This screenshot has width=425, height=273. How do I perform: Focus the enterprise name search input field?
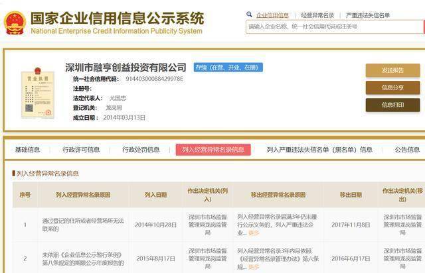point(335,27)
